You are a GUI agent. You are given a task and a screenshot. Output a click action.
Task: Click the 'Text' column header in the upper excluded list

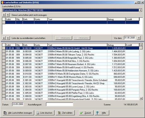(77, 19)
